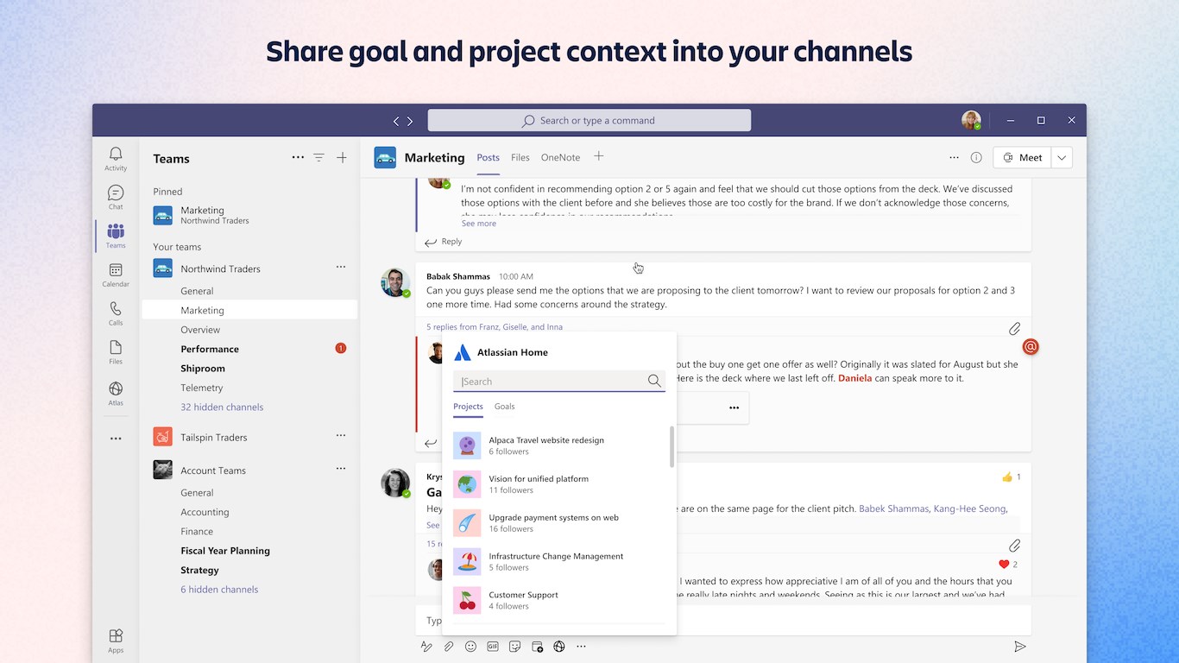The width and height of the screenshot is (1179, 663).
Task: Click the filter teams icon
Action: [x=318, y=158]
